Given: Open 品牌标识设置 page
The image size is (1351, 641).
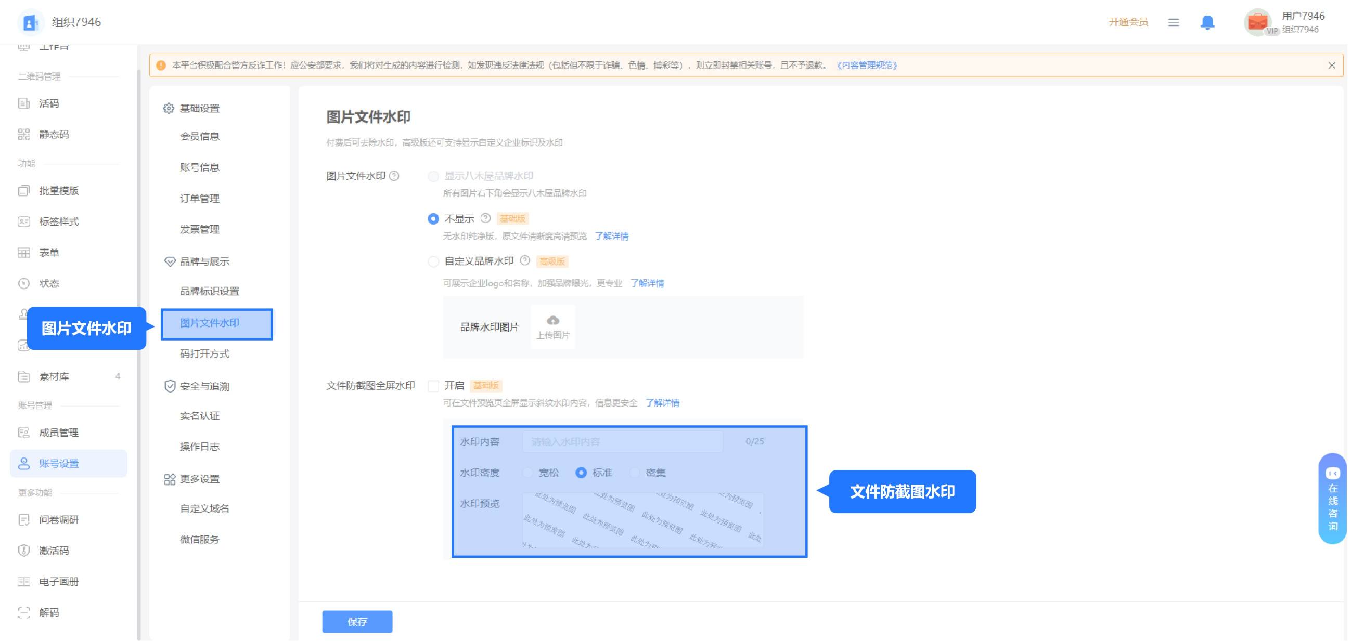Looking at the screenshot, I should tap(210, 291).
